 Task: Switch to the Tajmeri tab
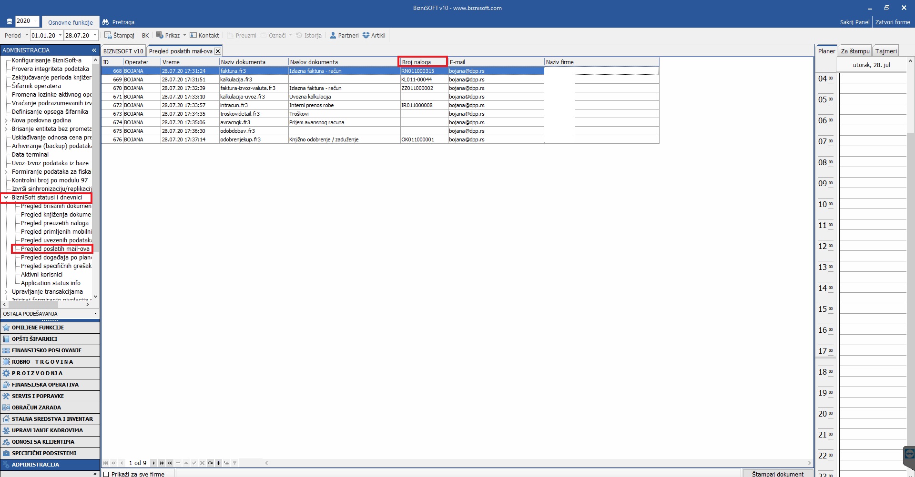pyautogui.click(x=886, y=51)
